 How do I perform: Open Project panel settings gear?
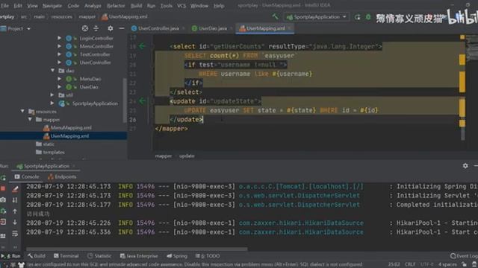click(110, 28)
